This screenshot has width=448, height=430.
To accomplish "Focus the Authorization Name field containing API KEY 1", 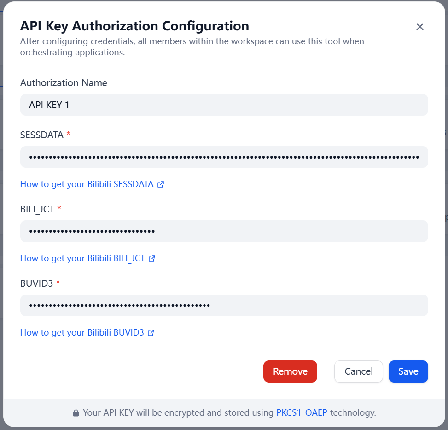I will (224, 105).
